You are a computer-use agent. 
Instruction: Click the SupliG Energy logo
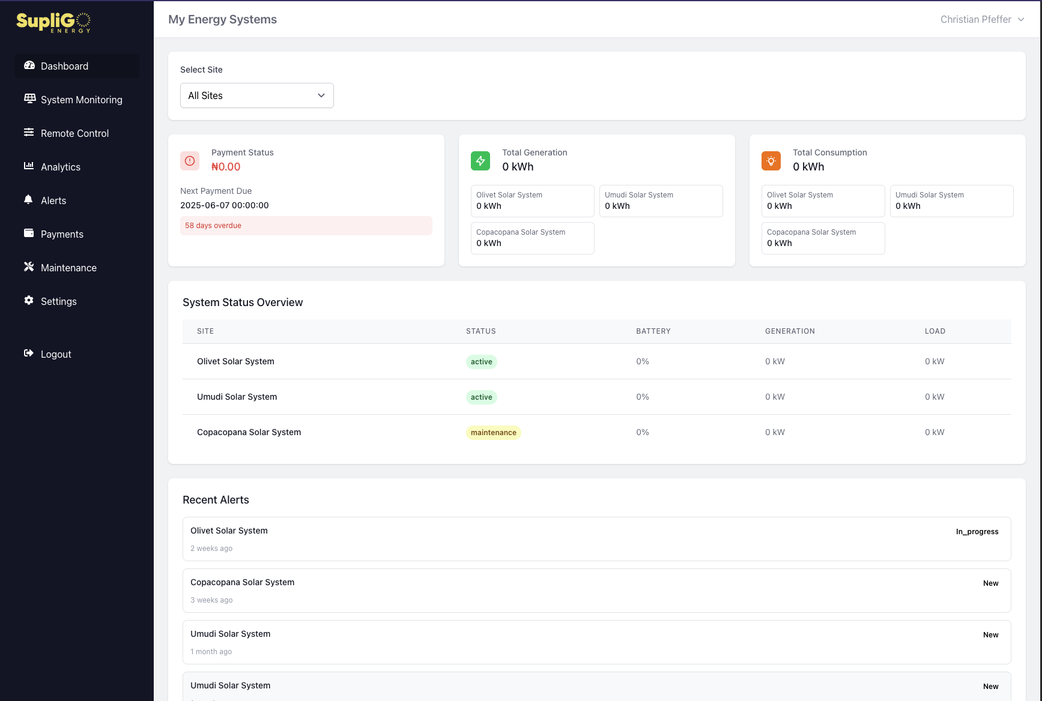click(53, 22)
